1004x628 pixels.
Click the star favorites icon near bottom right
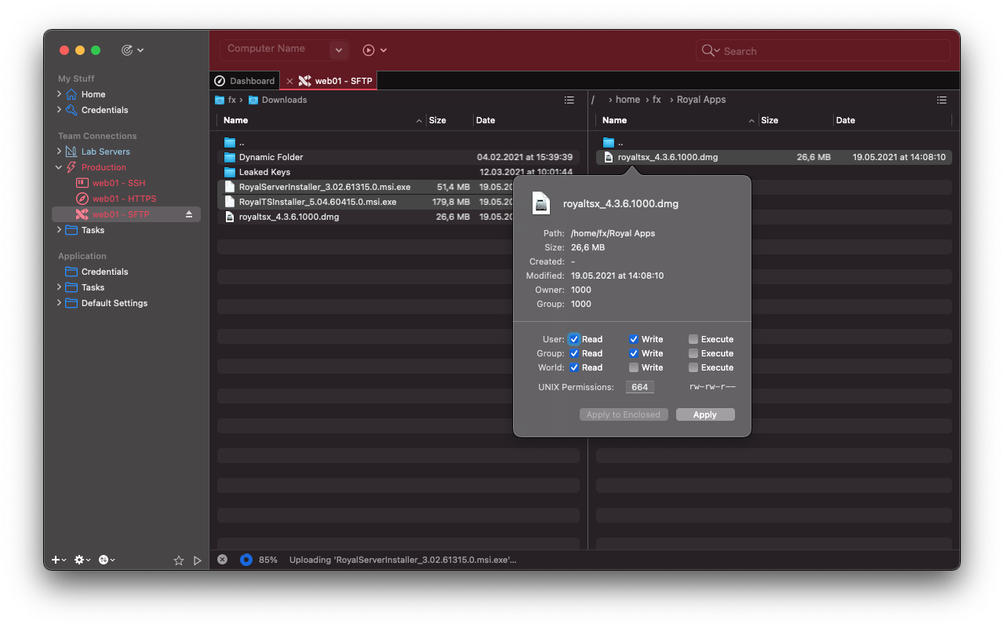(x=179, y=560)
